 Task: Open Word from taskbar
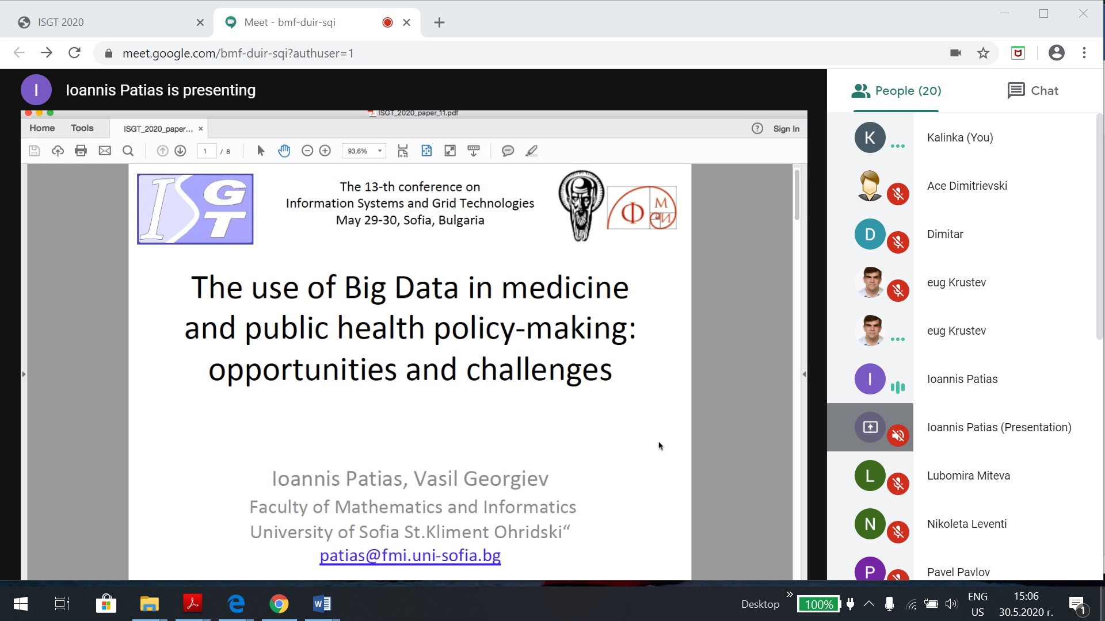click(322, 604)
